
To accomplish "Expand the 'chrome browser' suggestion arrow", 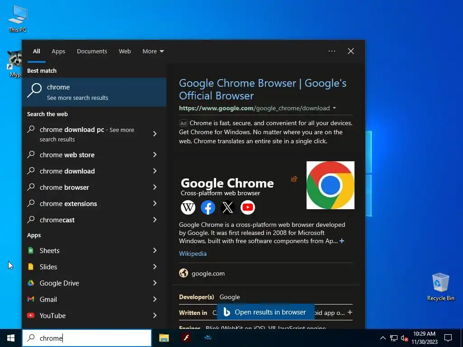I will (155, 187).
